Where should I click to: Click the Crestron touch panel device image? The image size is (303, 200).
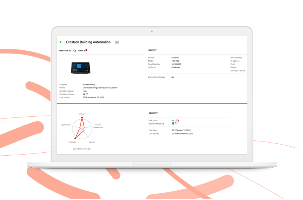click(82, 68)
